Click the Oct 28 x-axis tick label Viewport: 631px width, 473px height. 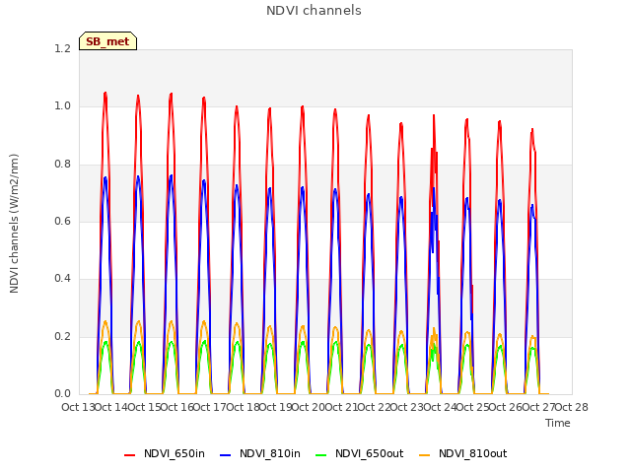click(572, 407)
